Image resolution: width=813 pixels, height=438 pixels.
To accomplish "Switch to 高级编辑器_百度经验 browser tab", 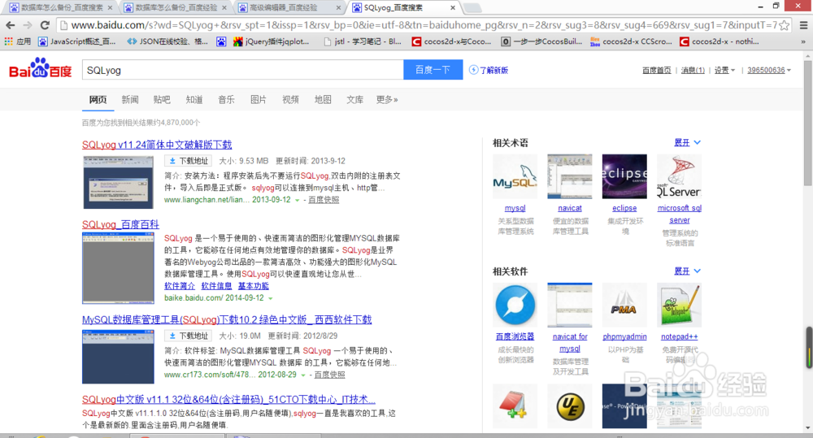I will click(x=289, y=7).
